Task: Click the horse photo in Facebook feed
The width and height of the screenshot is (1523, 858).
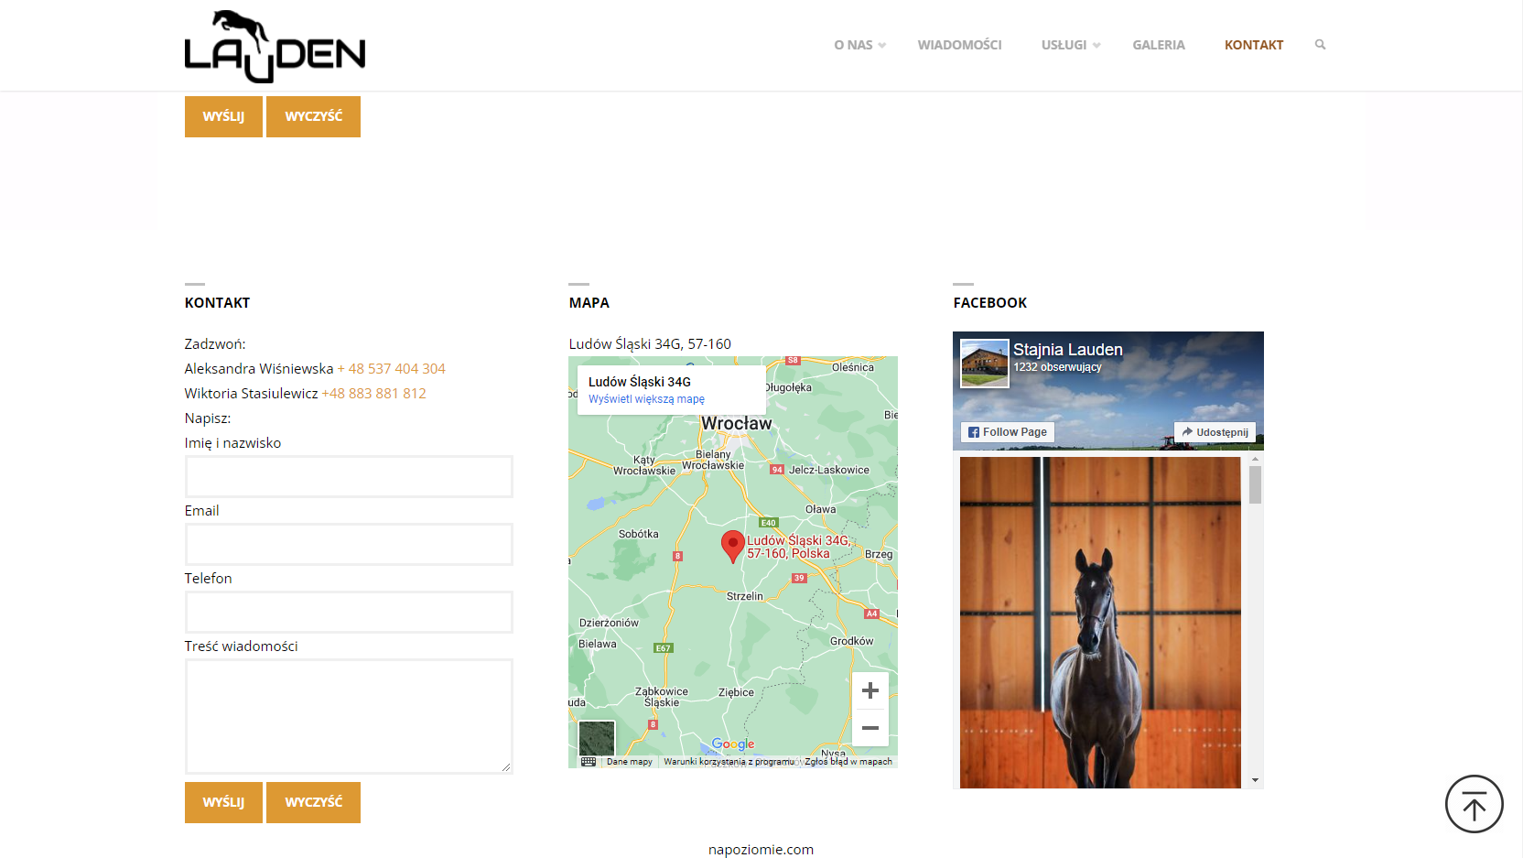Action: coord(1100,623)
